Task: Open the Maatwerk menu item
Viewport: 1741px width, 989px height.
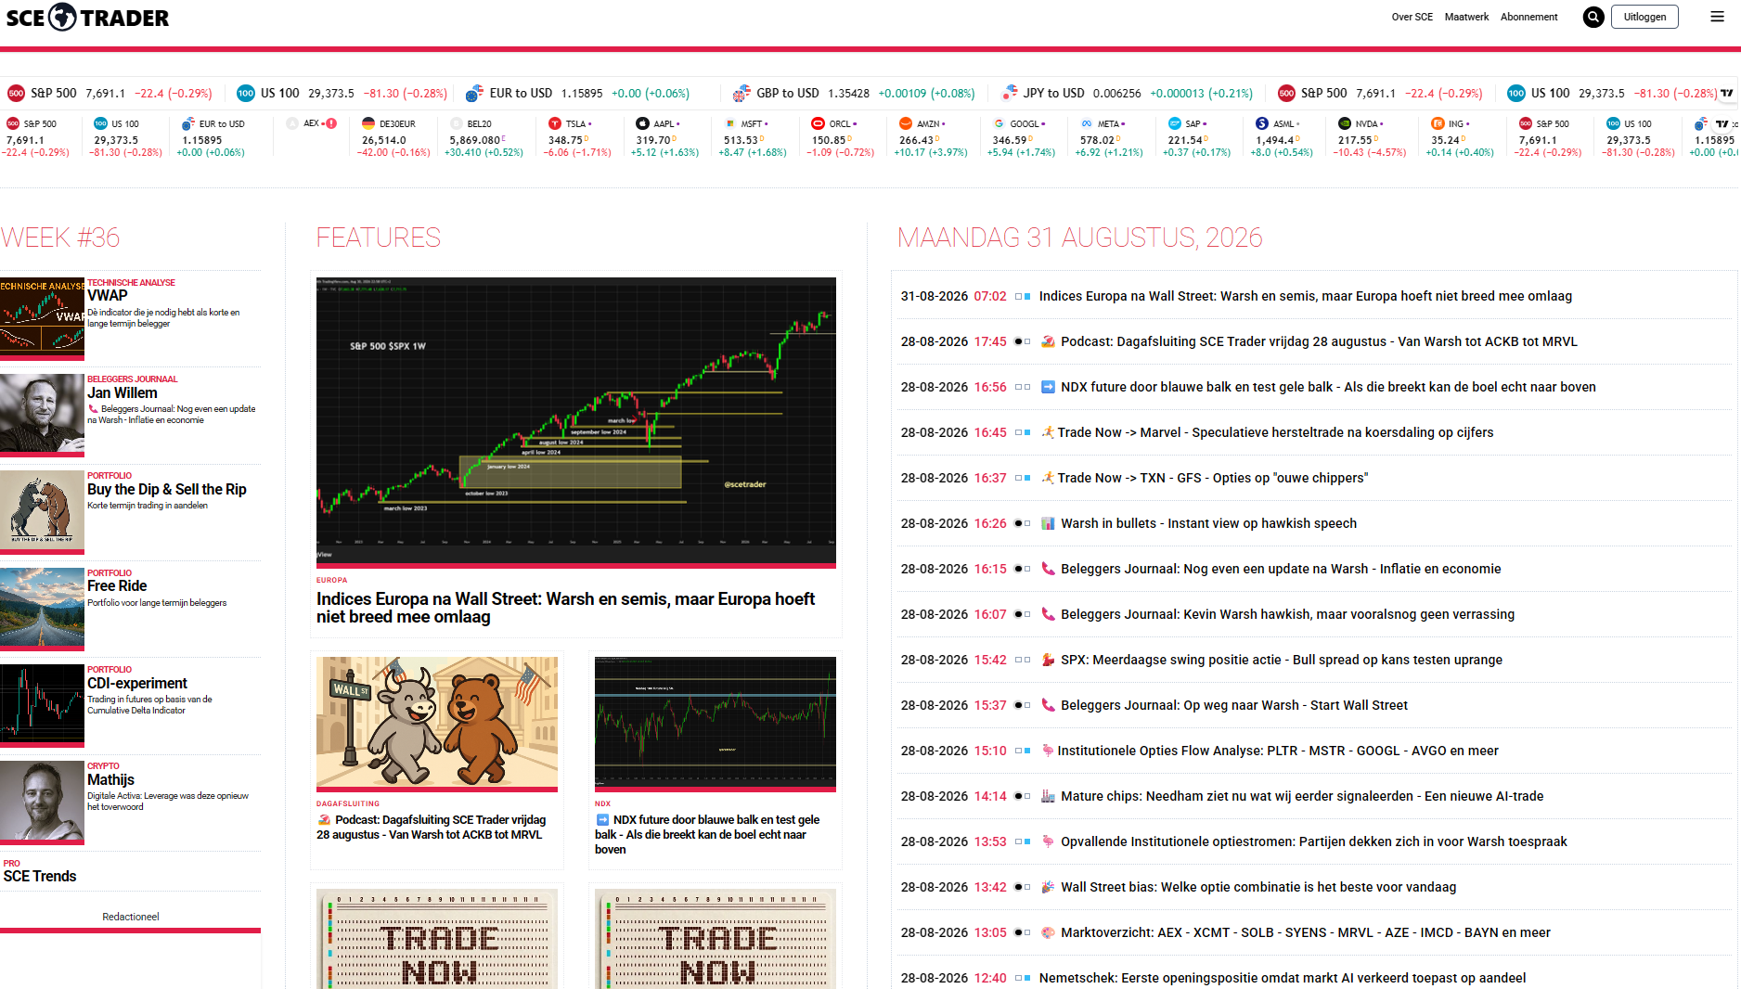Action: coord(1466,17)
